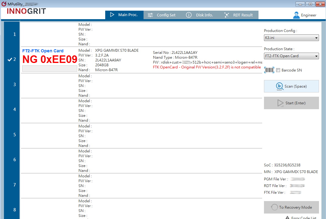The width and height of the screenshot is (326, 219).
Task: Open the Error Code List link
Action: point(303,217)
